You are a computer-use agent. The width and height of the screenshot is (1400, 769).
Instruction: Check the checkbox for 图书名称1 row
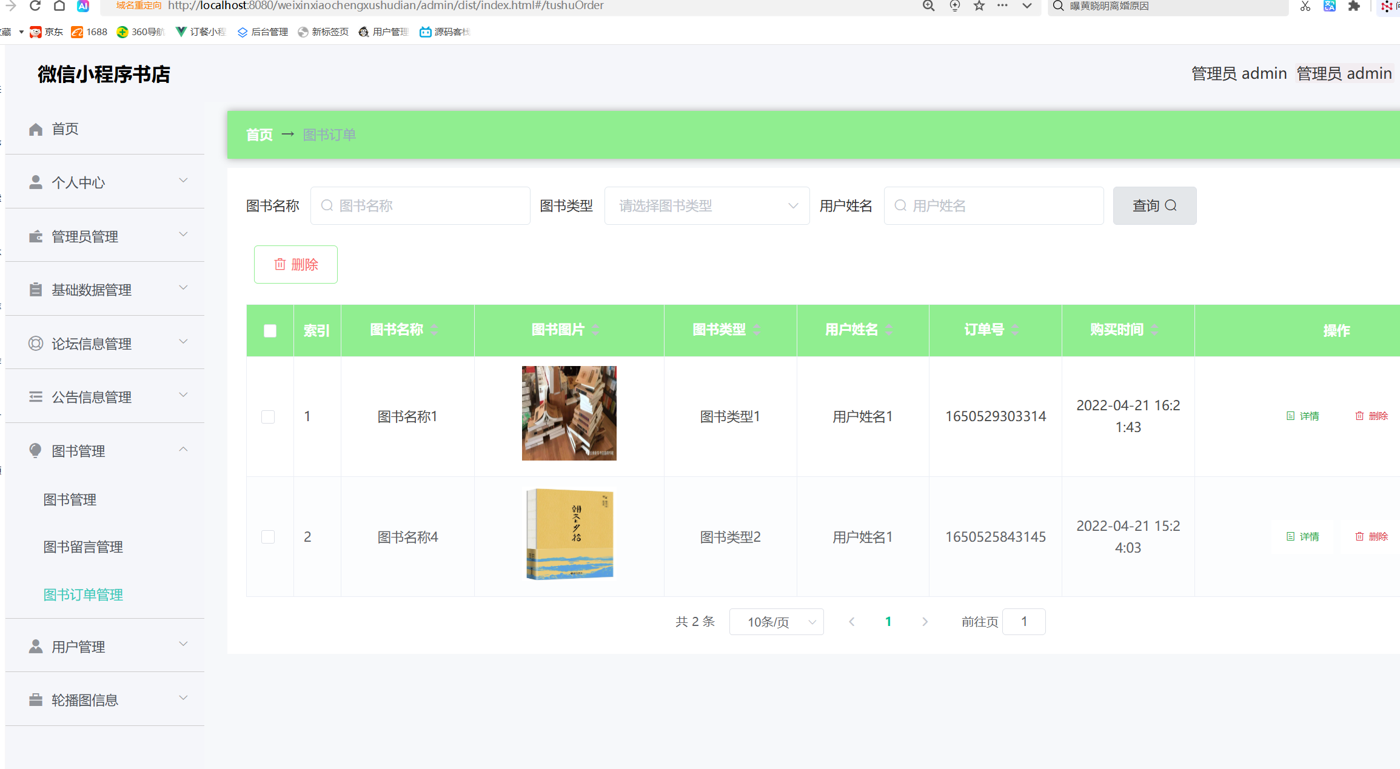pos(269,416)
